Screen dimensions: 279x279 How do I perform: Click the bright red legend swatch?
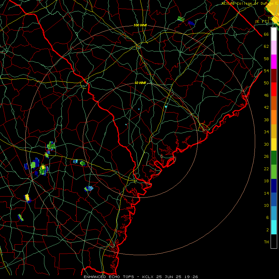tap(274, 89)
